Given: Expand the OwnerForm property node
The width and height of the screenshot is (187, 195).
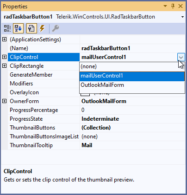Looking at the screenshot, I should pyautogui.click(x=5, y=101).
